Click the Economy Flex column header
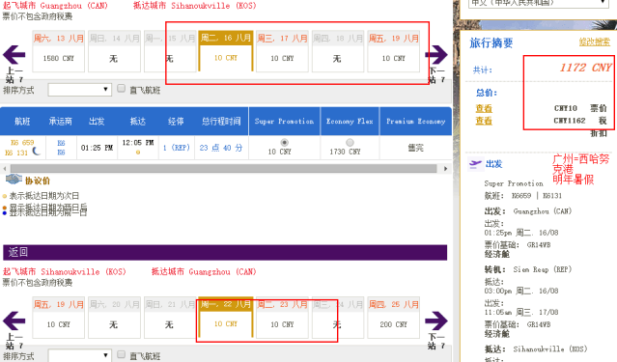 [350, 122]
